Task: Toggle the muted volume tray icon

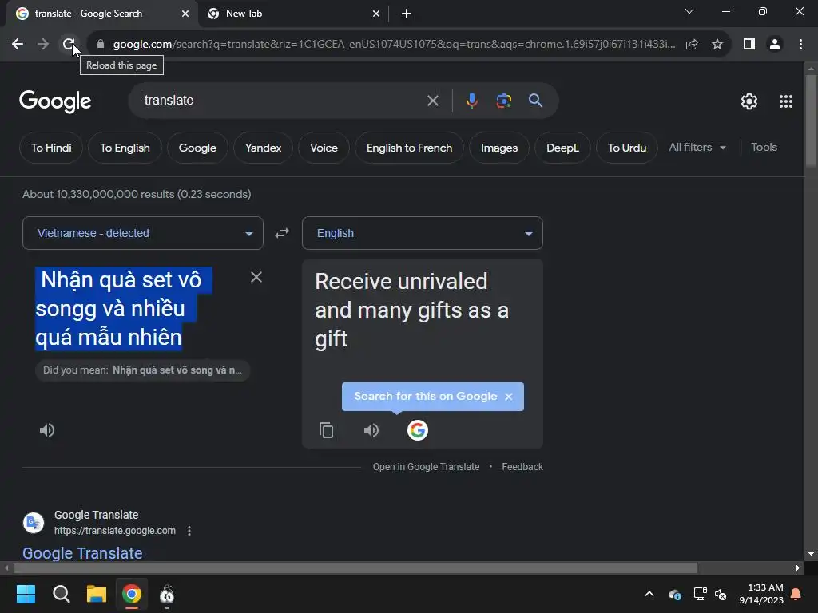Action: pos(721,594)
